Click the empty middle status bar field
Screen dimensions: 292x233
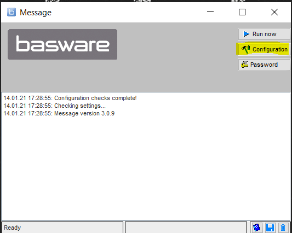186,227
